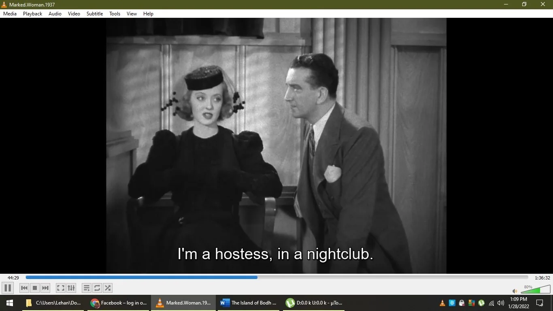553x311 pixels.
Task: Skip to the next media item
Action: 45,288
